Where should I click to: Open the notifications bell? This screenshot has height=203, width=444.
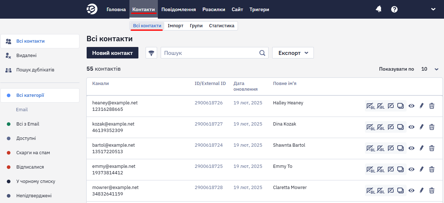coord(379,9)
